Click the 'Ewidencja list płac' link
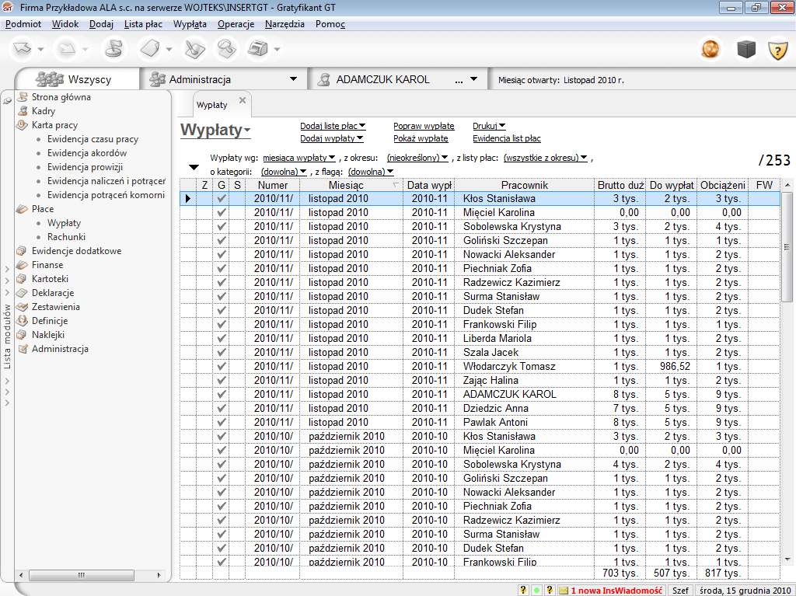 [x=506, y=138]
